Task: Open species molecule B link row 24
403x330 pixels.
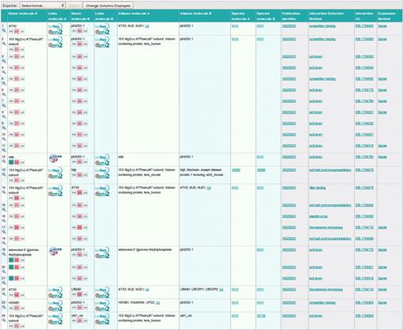Action: pyautogui.click(x=261, y=316)
